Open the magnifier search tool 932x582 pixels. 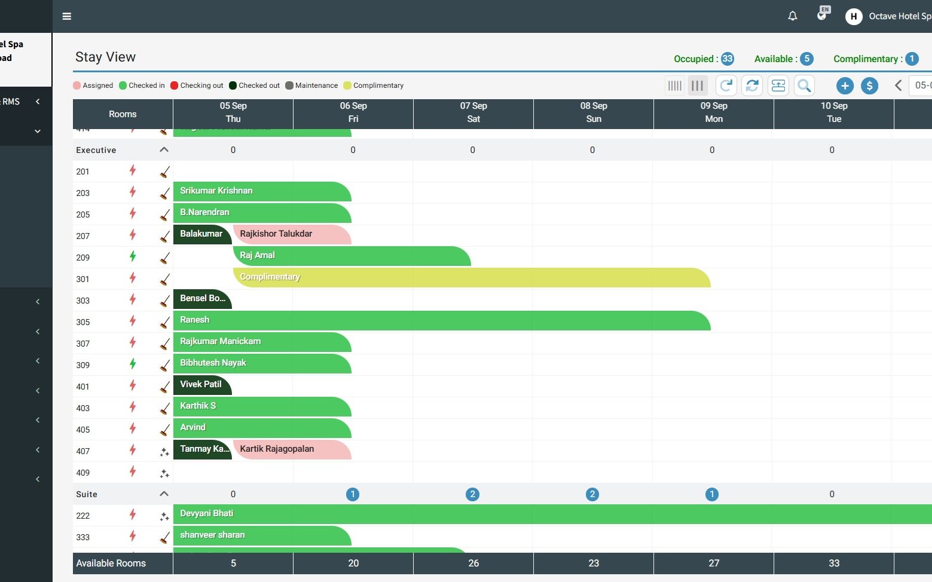(x=804, y=85)
